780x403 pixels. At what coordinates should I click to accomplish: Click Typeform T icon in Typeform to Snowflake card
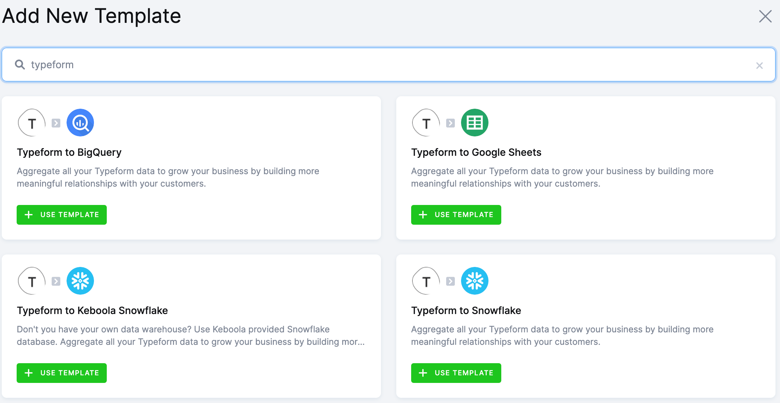(x=426, y=281)
